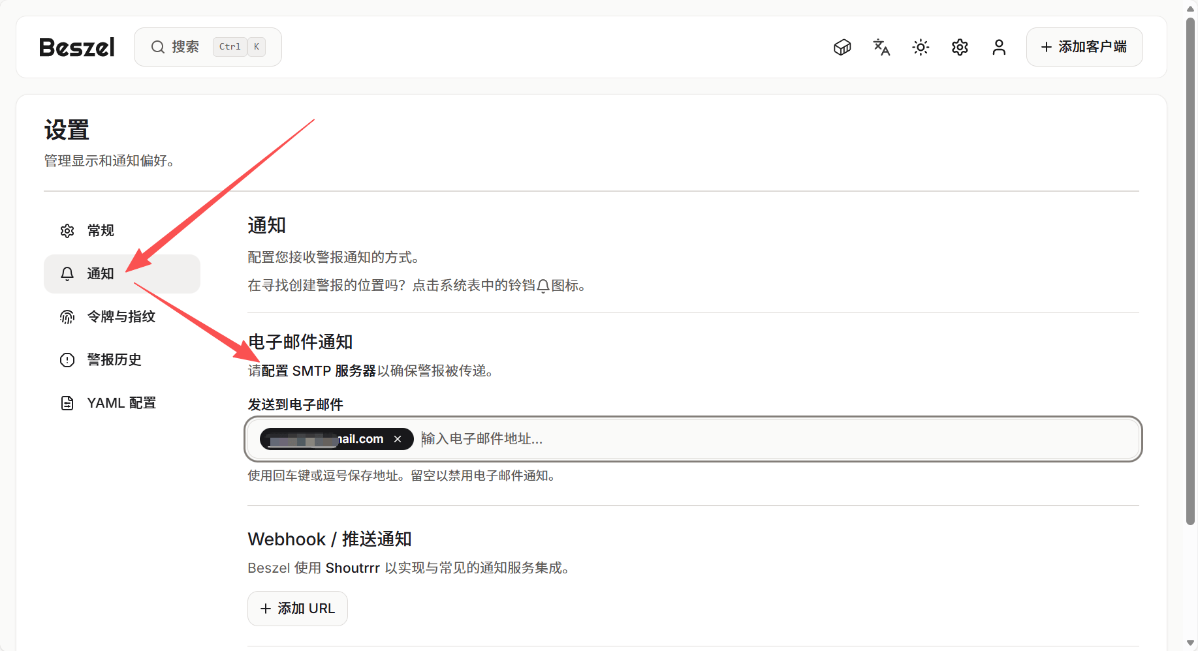Select 常规 settings tab
1198x651 pixels.
pyautogui.click(x=101, y=231)
